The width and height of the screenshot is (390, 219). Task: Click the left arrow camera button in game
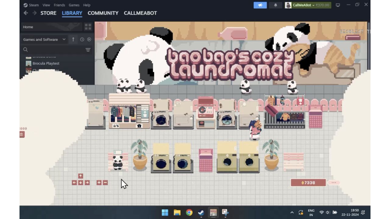(74, 182)
